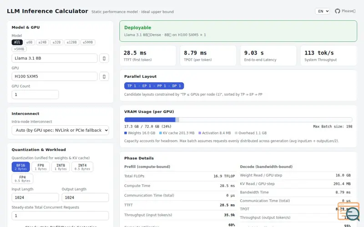Click the Overhead 1.1 GB legend entry
Screen dimensions: 364x227
(x=251, y=133)
